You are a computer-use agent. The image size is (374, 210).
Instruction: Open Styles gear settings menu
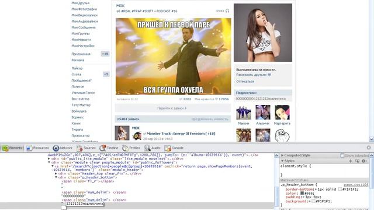coord(364,161)
